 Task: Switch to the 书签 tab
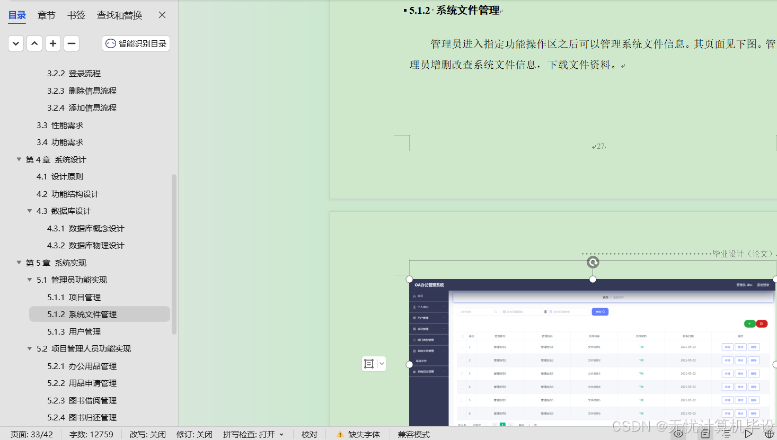(76, 15)
